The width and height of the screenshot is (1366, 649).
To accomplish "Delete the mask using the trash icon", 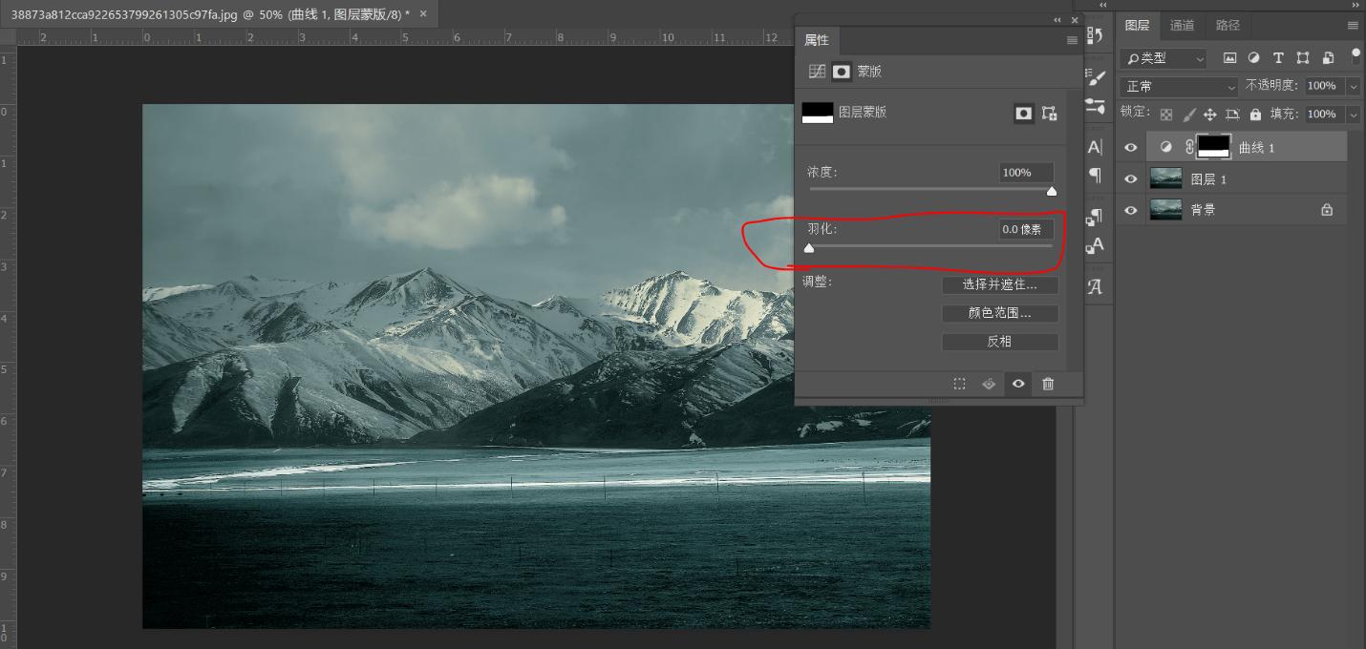I will 1048,384.
